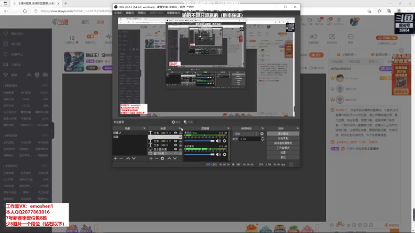Image resolution: width=415 pixels, height=233 pixels.
Task: Click the Start Virtual Camera button
Action: pyautogui.click(x=283, y=143)
